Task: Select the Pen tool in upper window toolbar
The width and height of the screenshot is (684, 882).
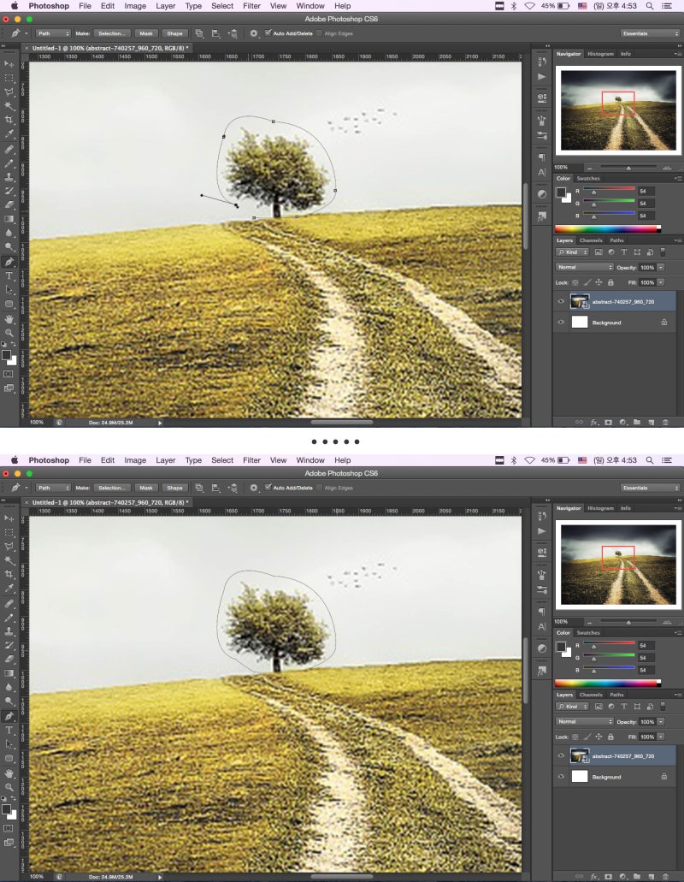Action: [x=9, y=262]
